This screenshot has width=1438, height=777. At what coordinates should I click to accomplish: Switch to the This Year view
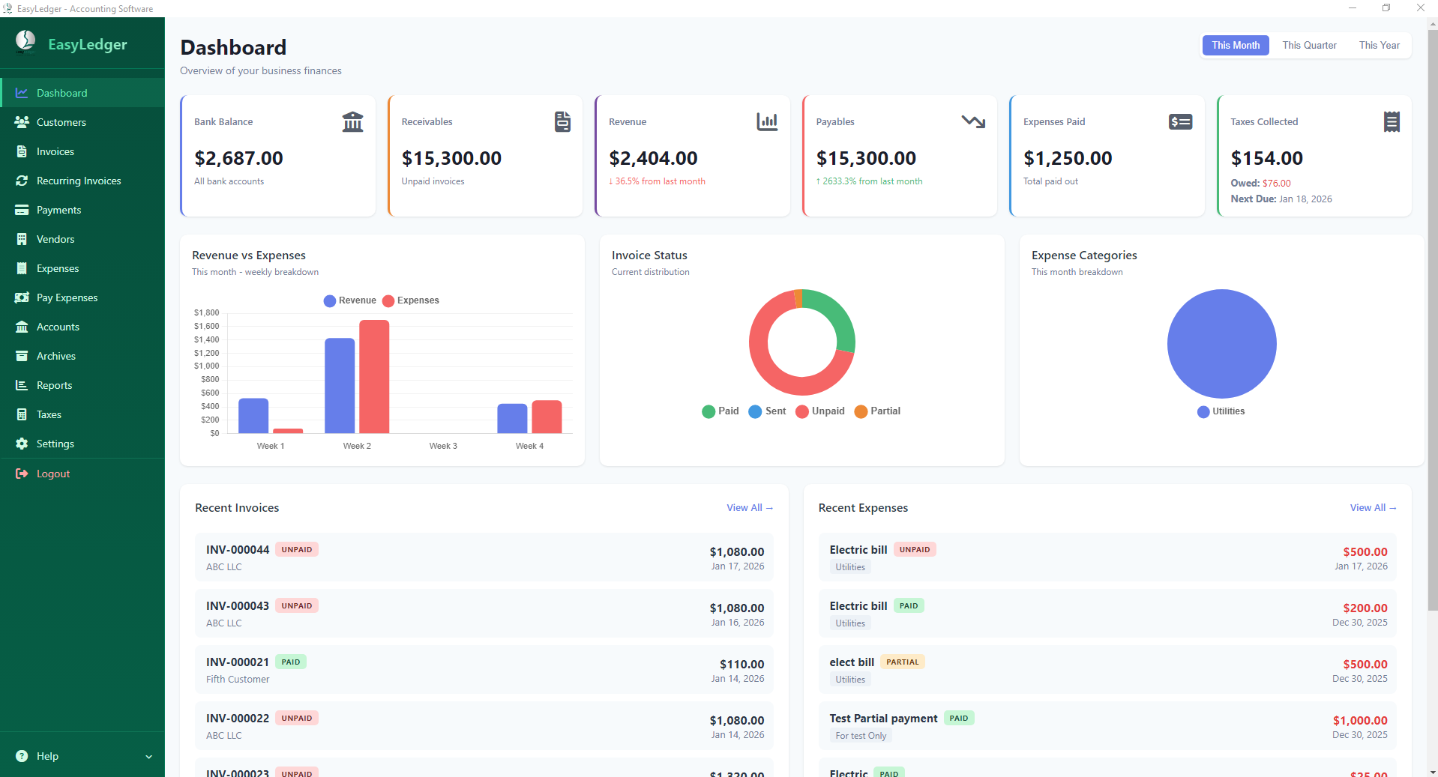tap(1378, 45)
